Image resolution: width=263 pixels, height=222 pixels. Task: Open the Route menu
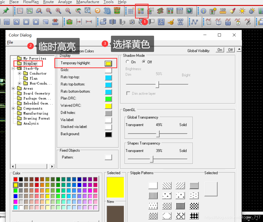coord(48,2)
